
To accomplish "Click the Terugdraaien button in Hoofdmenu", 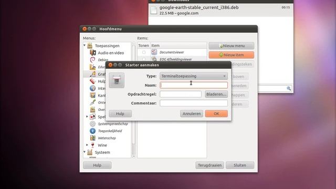I will pyautogui.click(x=209, y=165).
